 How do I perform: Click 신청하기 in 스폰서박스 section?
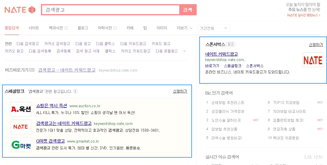tap(316, 44)
